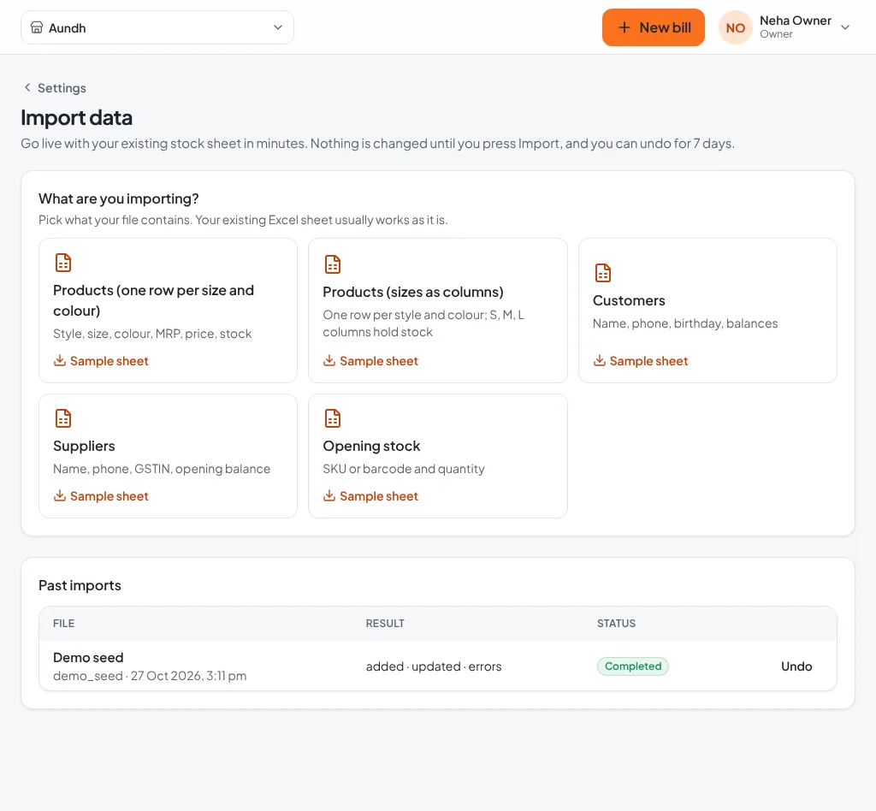Click the sheet icon on Suppliers card
Image resolution: width=876 pixels, height=811 pixels.
(63, 417)
